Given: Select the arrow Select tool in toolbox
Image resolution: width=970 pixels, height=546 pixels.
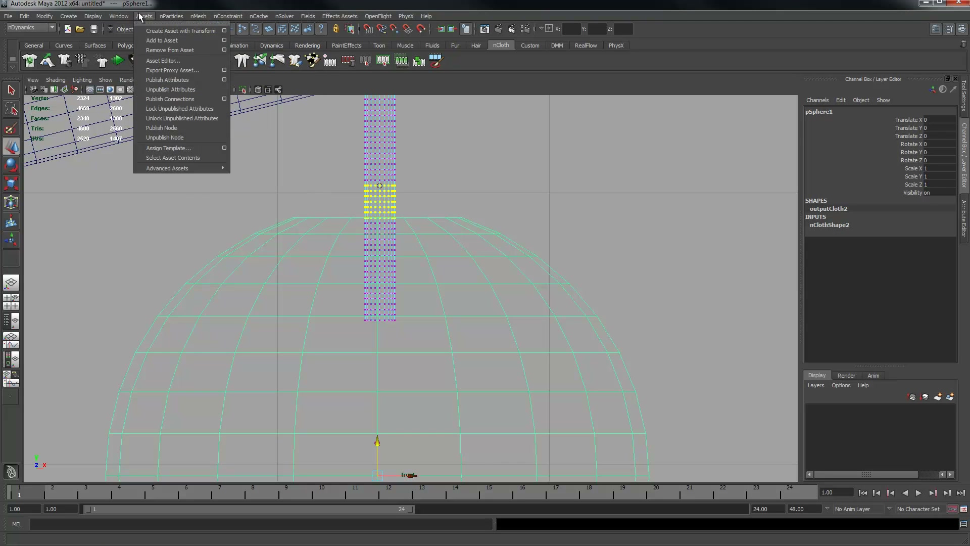Looking at the screenshot, I should click(11, 90).
